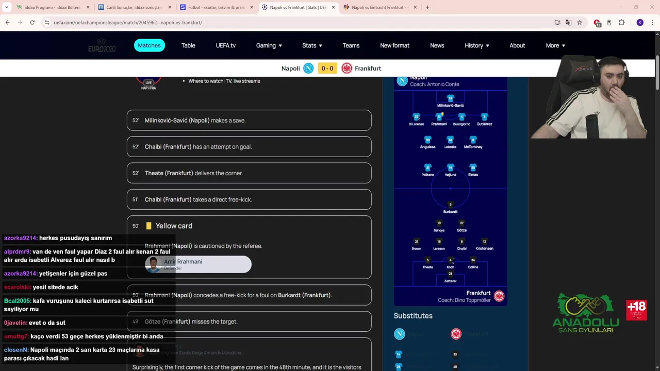Close the 'Canlı Sonuçlar' tab

(x=170, y=7)
